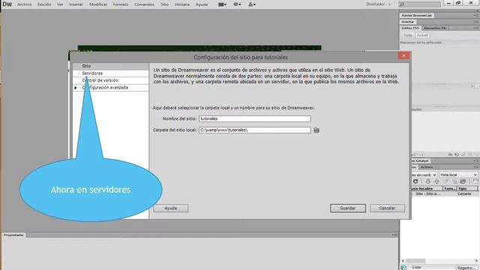Switch to the Adobe BrowserLab panel tab
This screenshot has width=480, height=270.
pos(417,15)
